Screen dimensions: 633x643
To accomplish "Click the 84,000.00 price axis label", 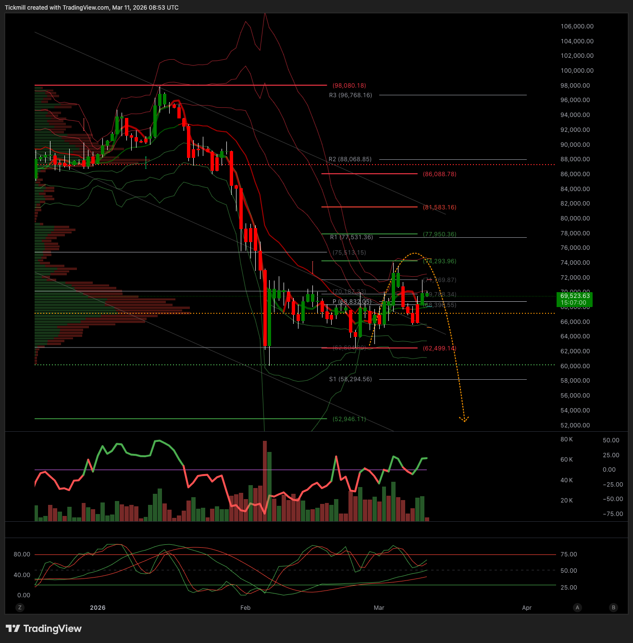I will point(575,189).
